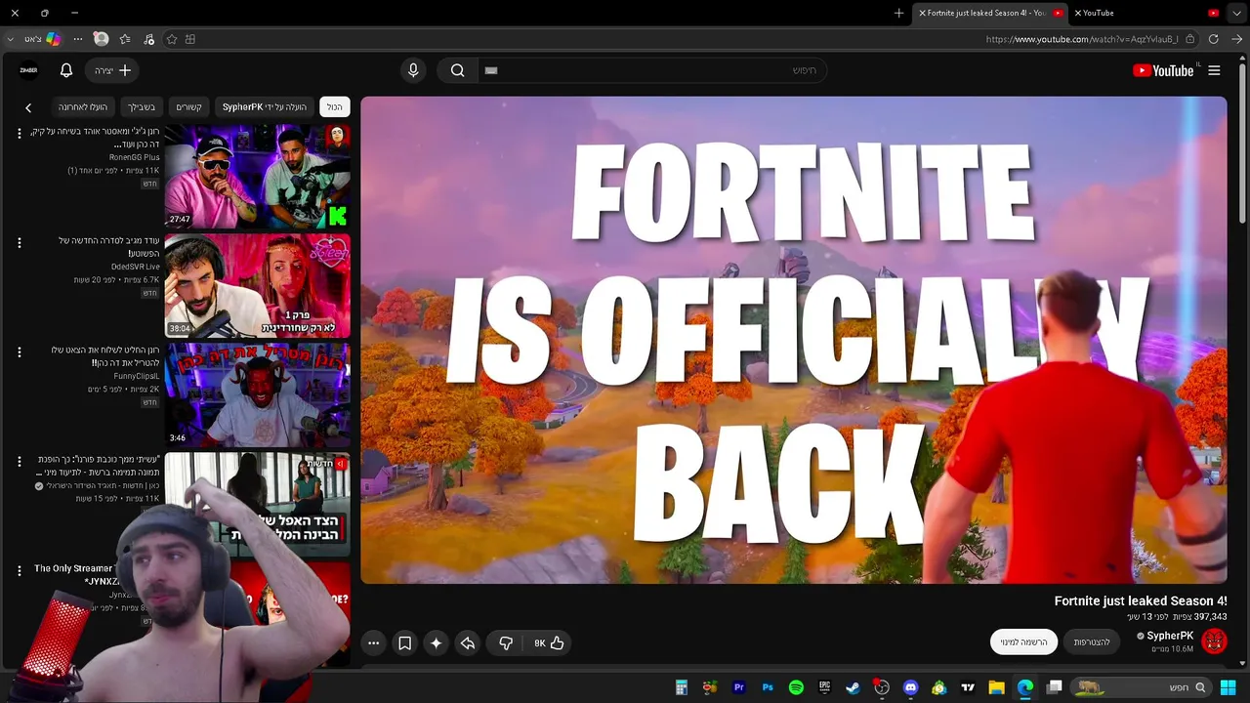Open options menu for OdedSVR Live video
Image resolution: width=1250 pixels, height=703 pixels.
(x=19, y=242)
